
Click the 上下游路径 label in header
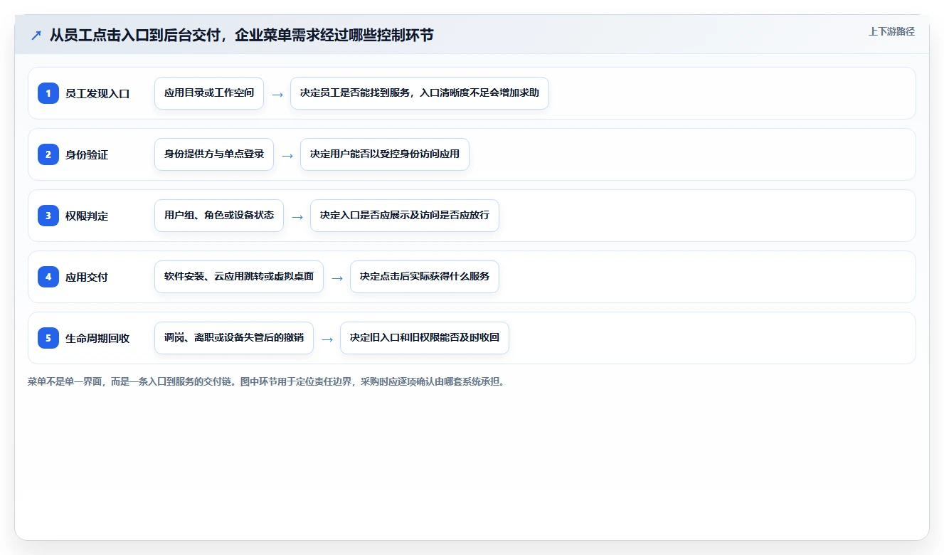[x=891, y=32]
